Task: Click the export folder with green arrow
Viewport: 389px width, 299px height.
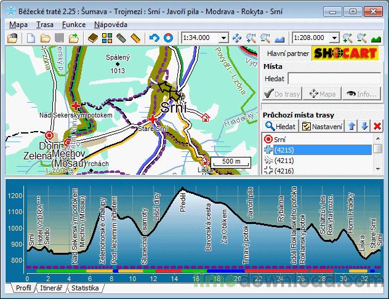Action: 74,38
